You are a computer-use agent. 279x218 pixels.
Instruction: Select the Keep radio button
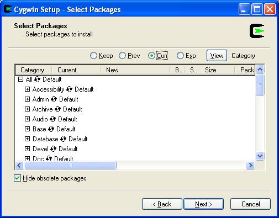93,56
